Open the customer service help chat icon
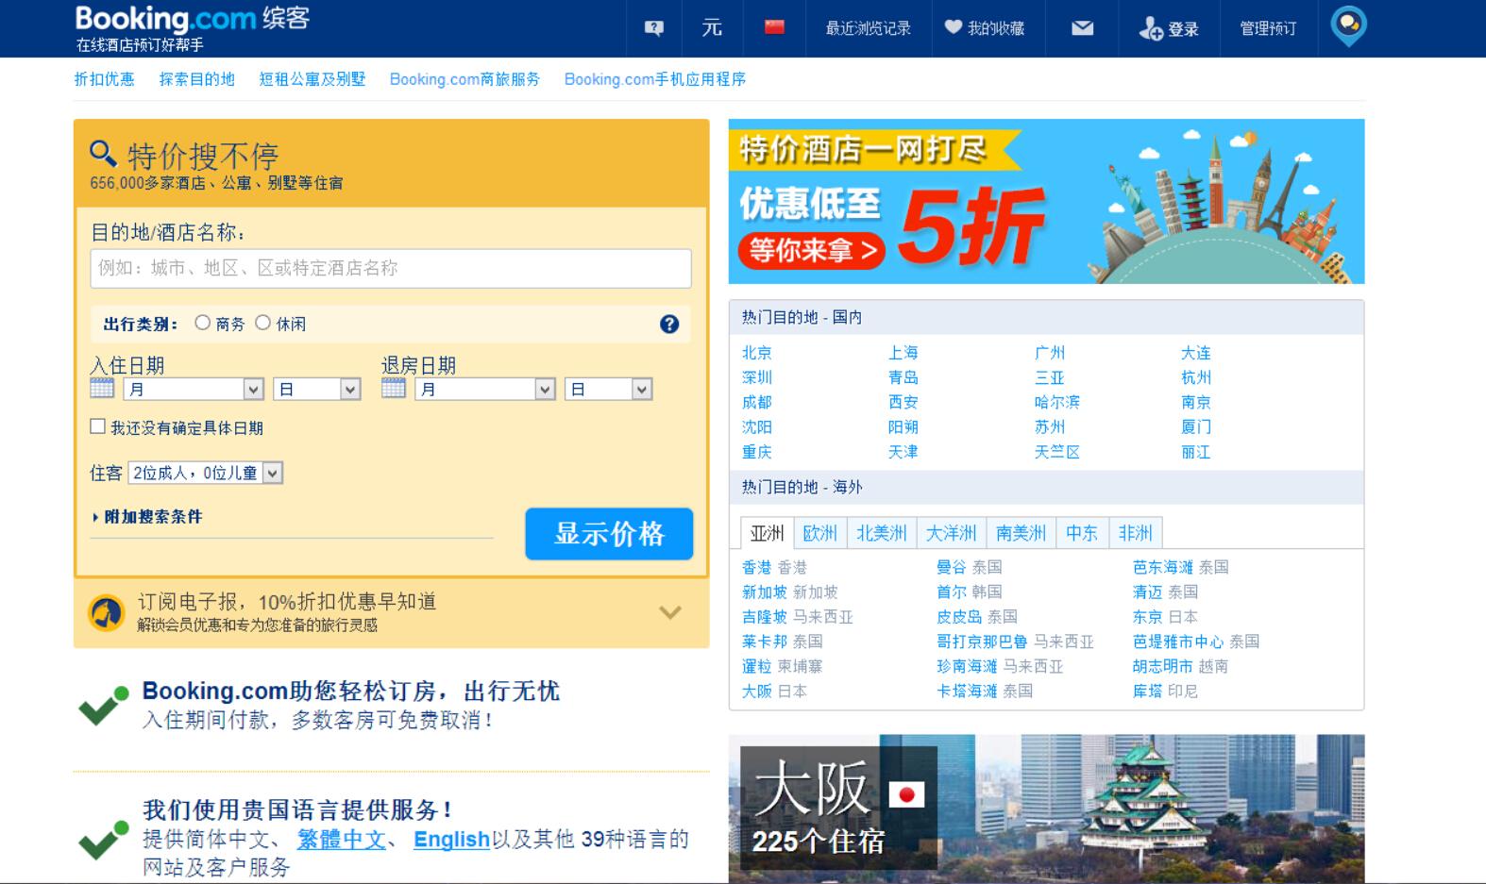The image size is (1486, 884). click(x=653, y=28)
